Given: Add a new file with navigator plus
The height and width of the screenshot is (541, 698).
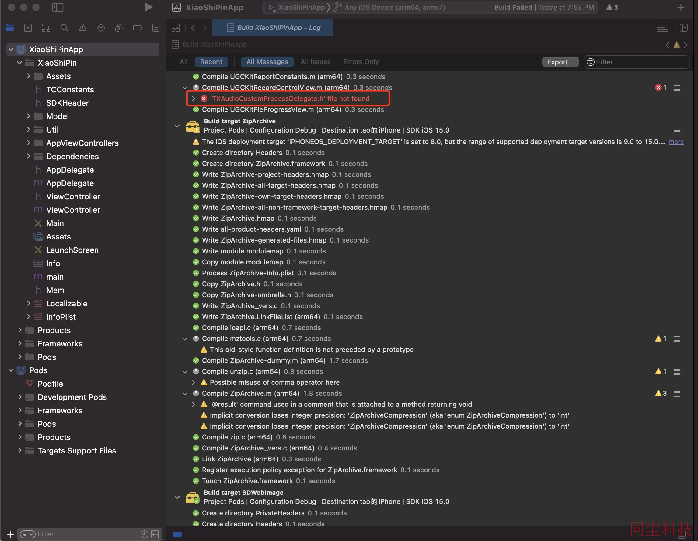Looking at the screenshot, I should [x=10, y=534].
